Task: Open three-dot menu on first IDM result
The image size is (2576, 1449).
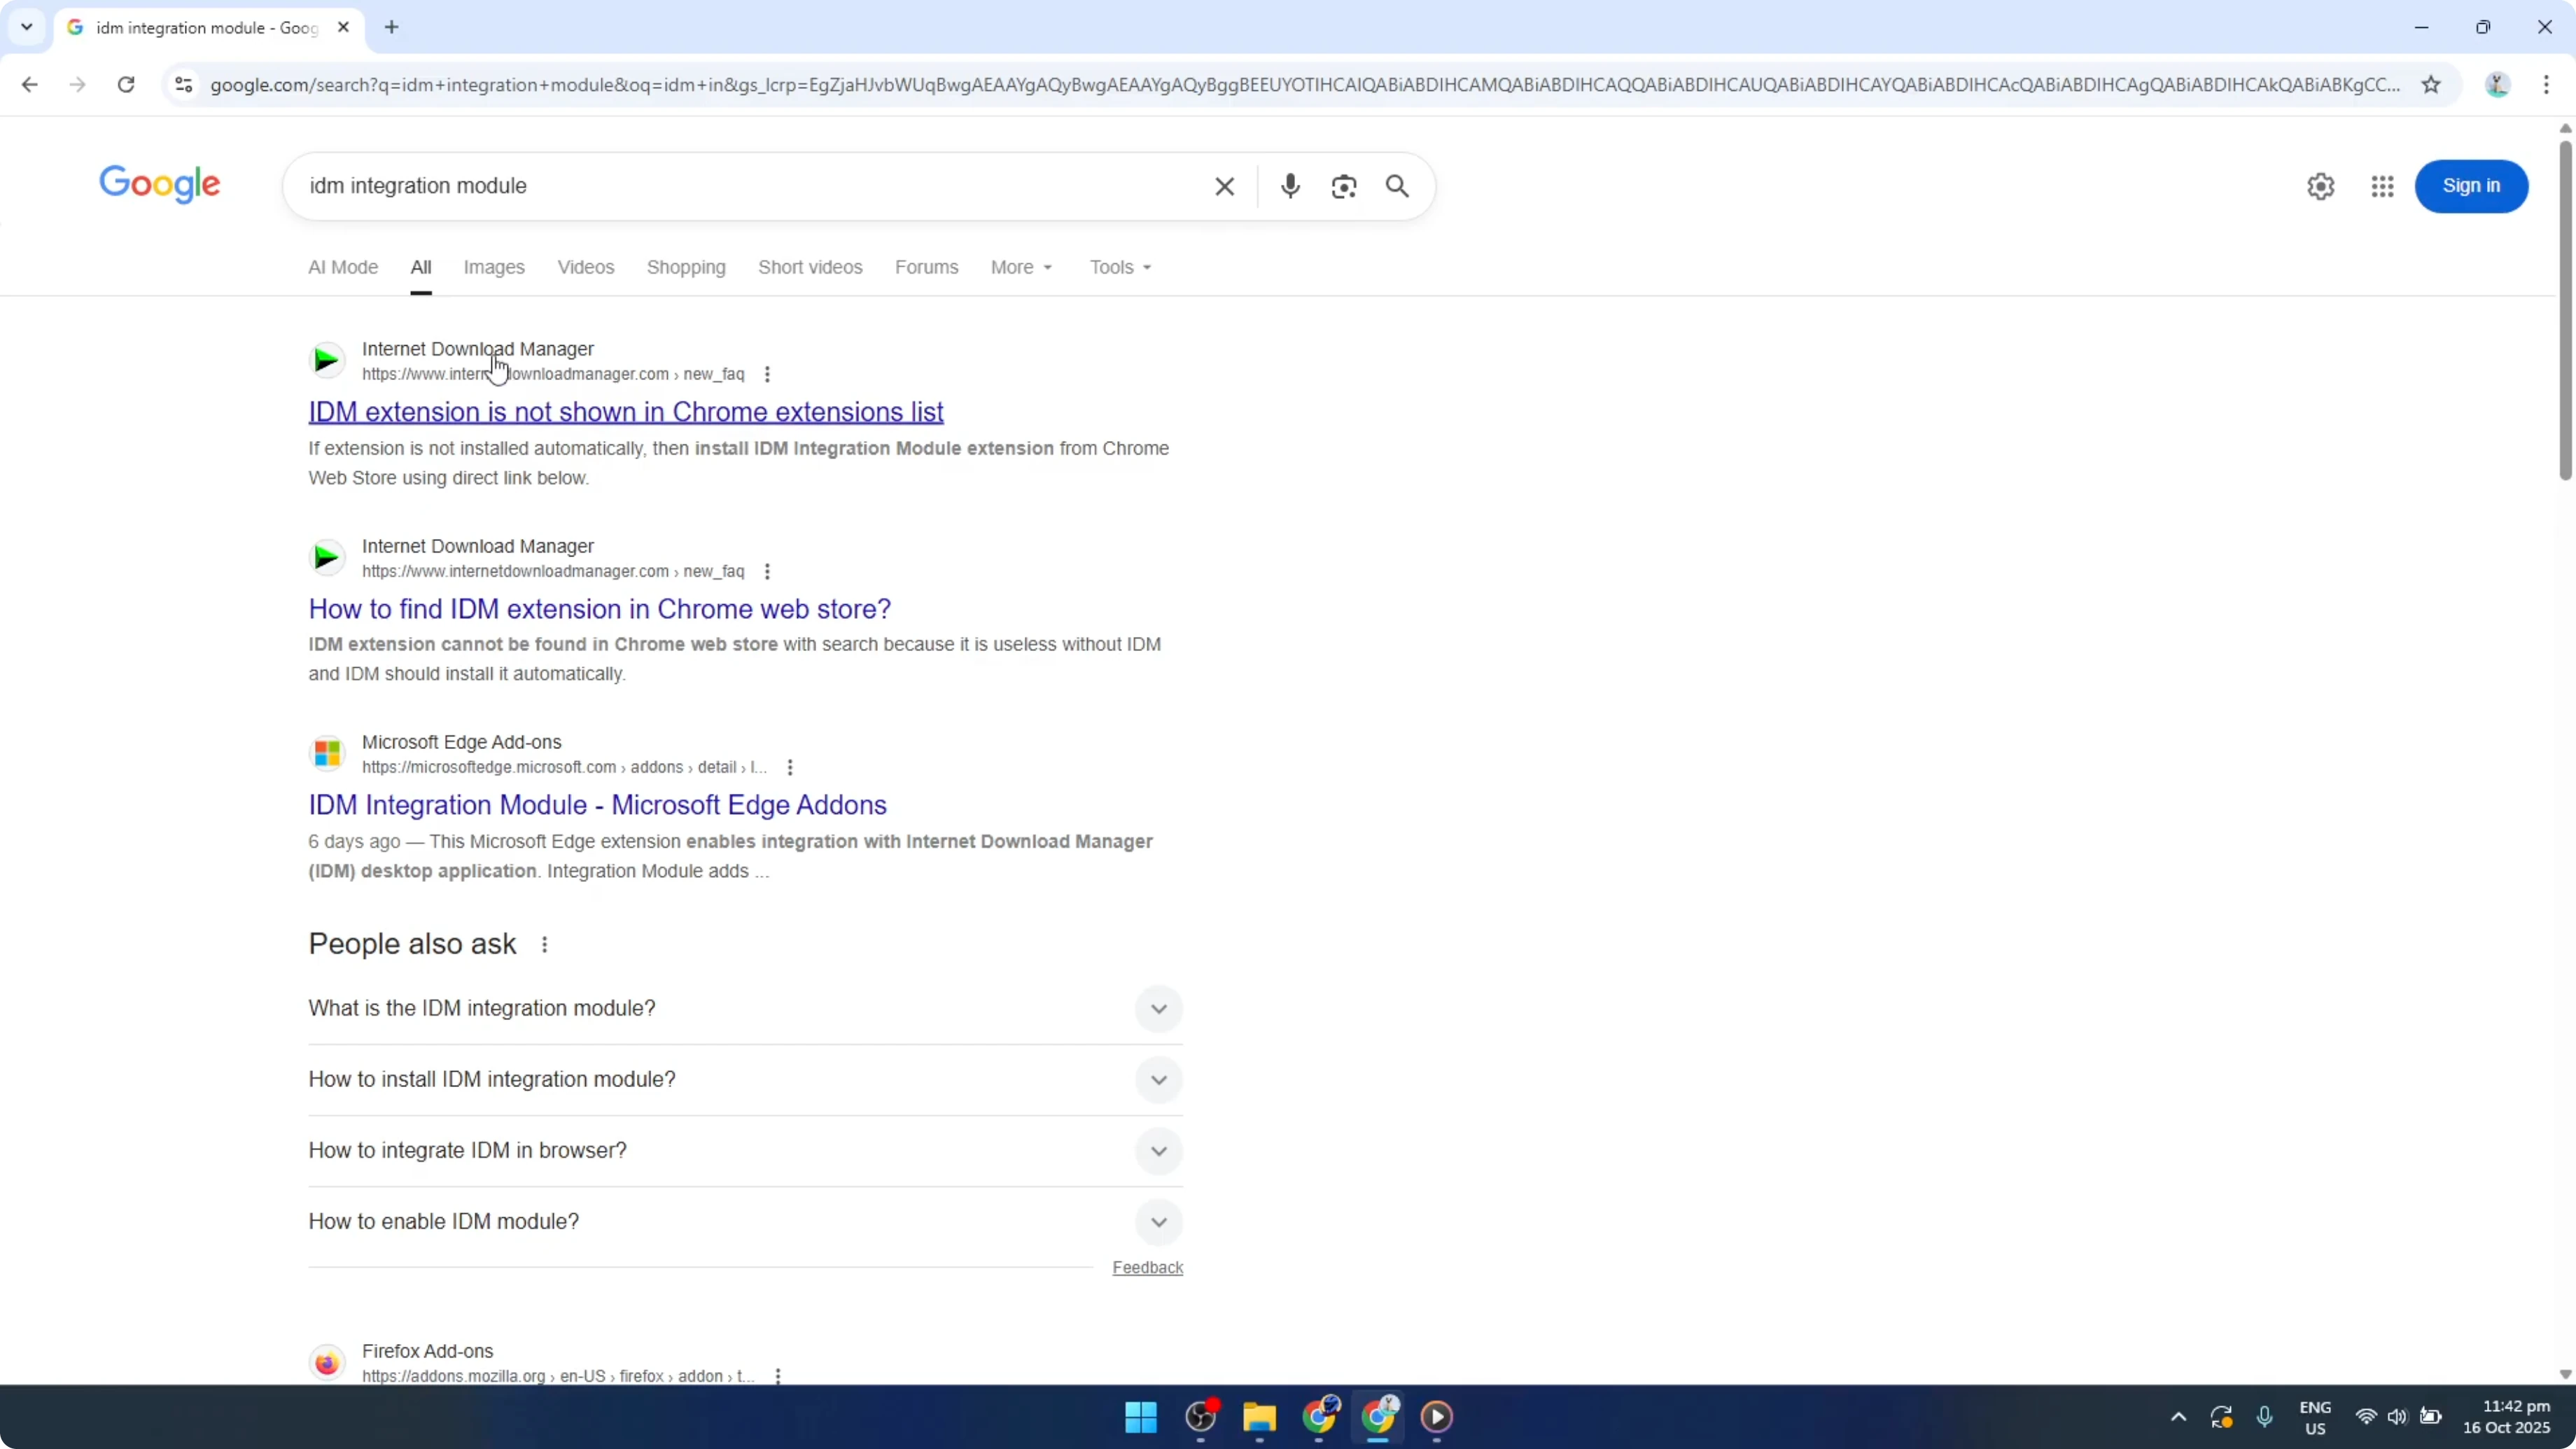Action: coord(766,373)
